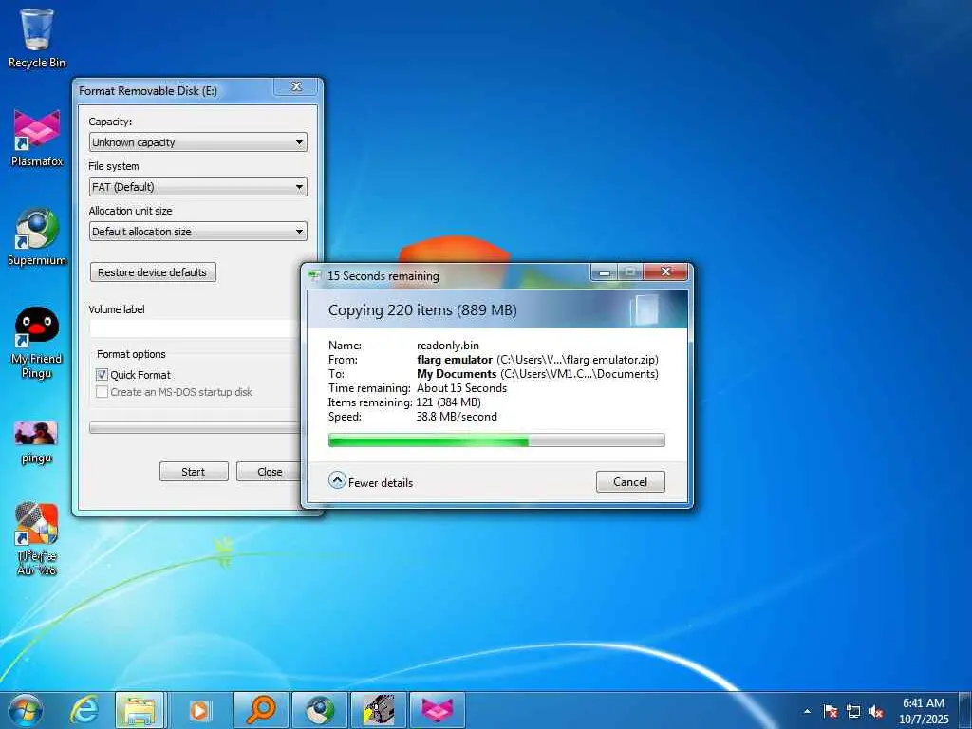Open the Allocation unit size dropdown
The image size is (972, 729).
point(197,232)
